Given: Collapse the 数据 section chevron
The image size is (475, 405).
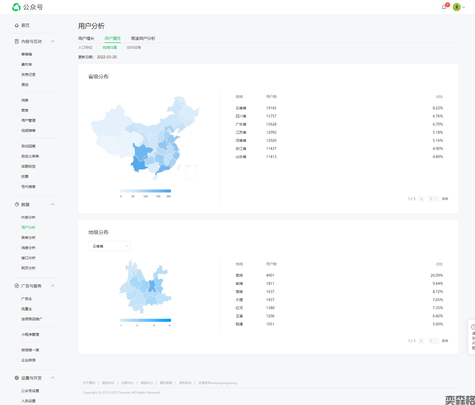Looking at the screenshot, I should [x=53, y=204].
